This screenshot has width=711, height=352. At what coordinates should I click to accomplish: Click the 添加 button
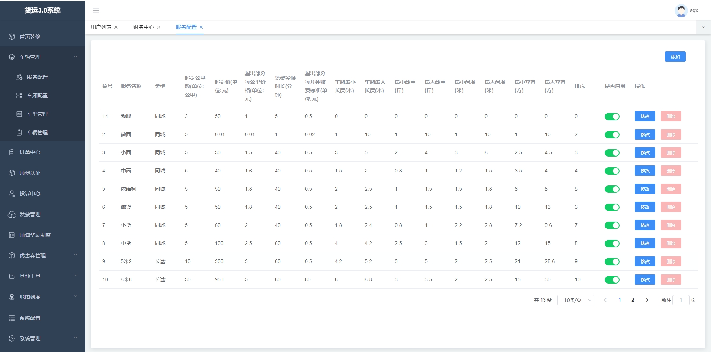[675, 57]
